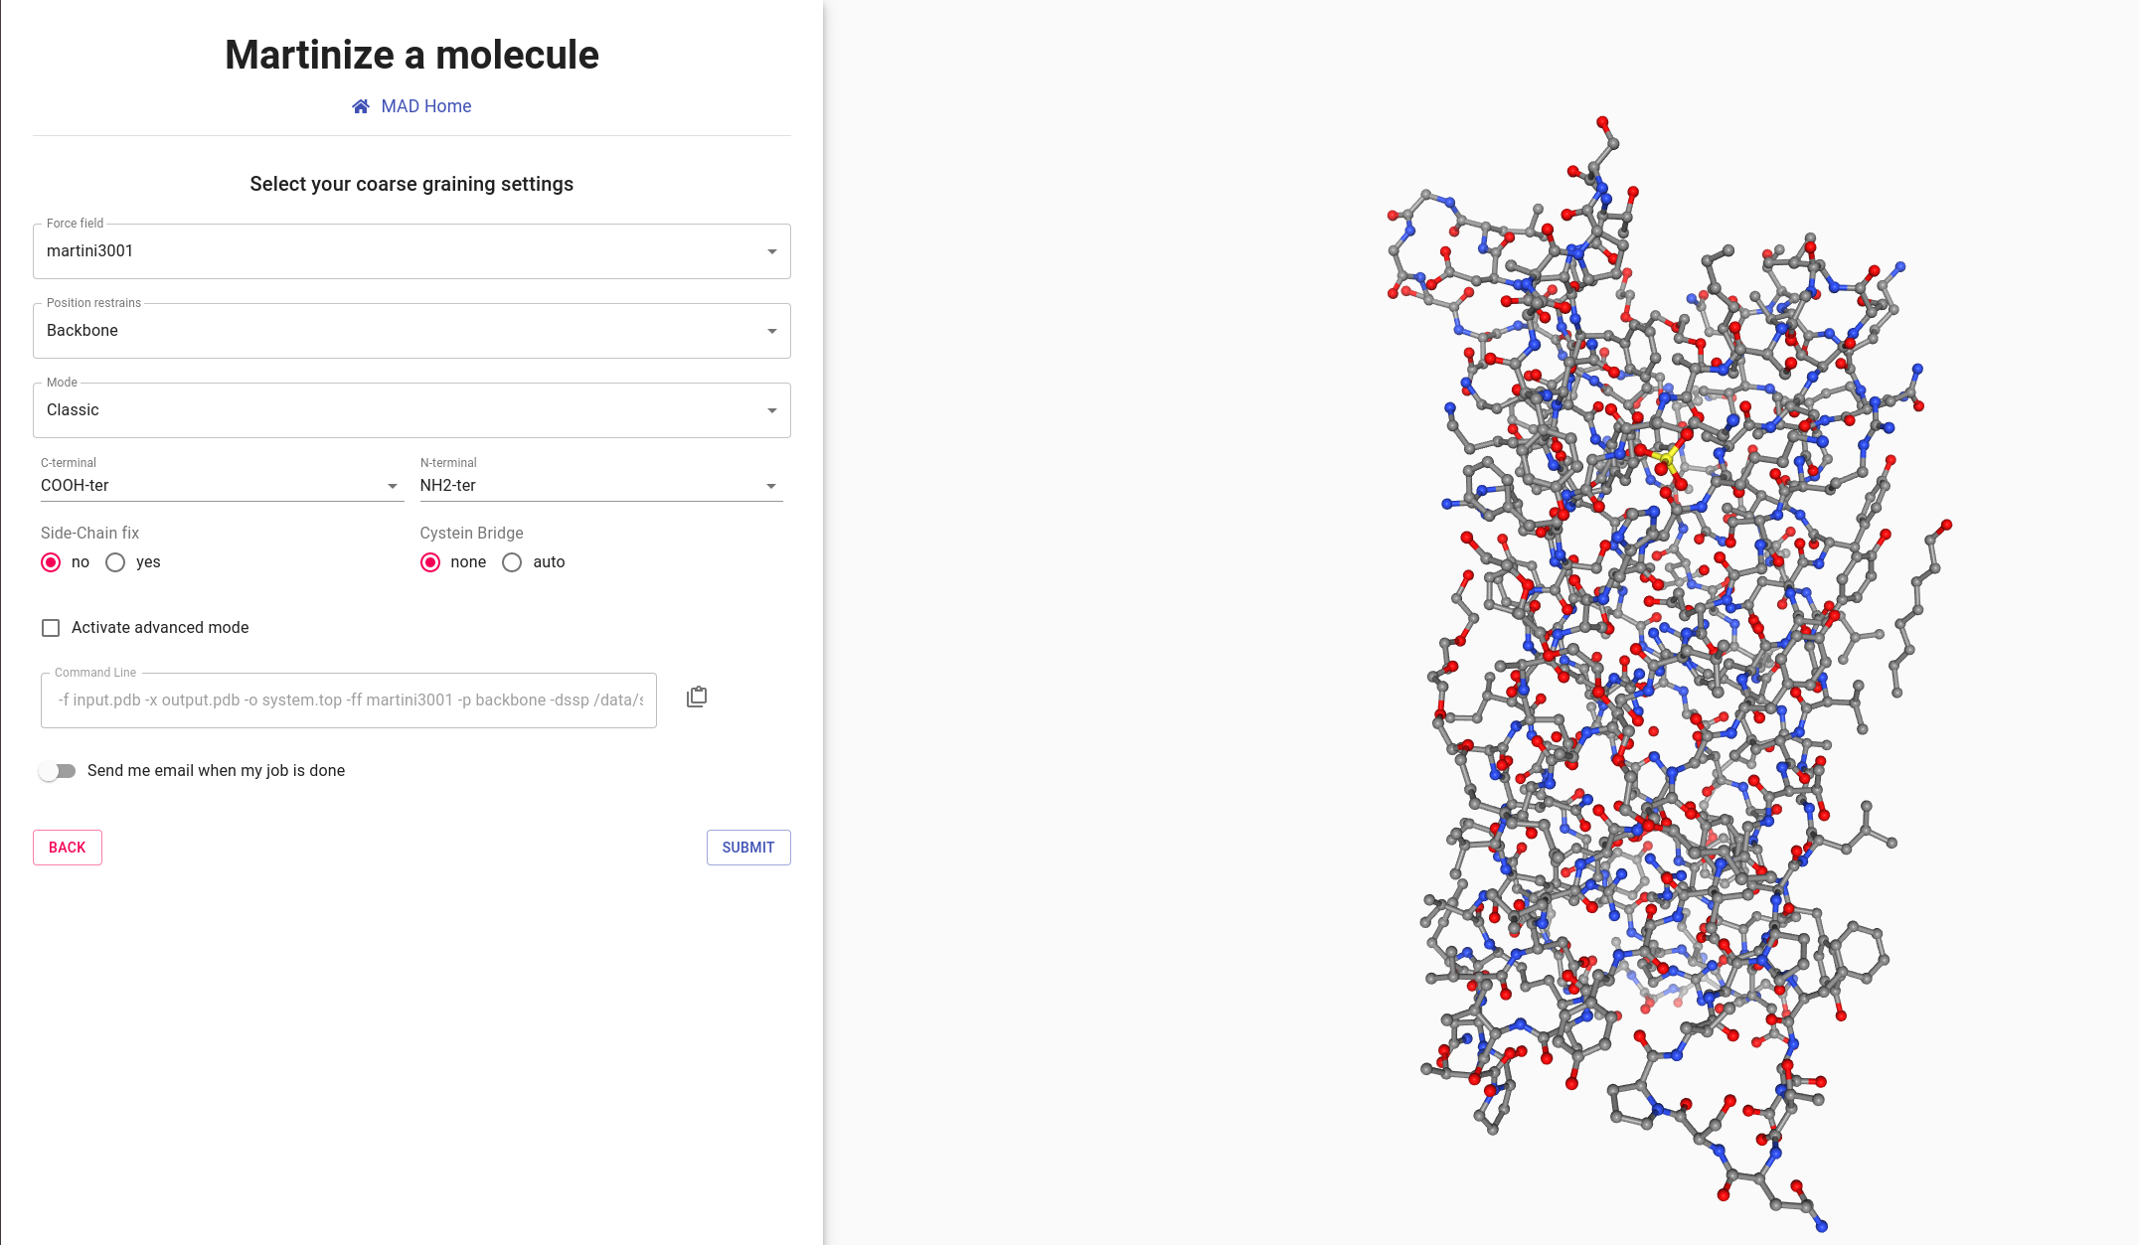Copy command line with clipboard icon
Screen dimensions: 2139x1245
pyautogui.click(x=697, y=697)
